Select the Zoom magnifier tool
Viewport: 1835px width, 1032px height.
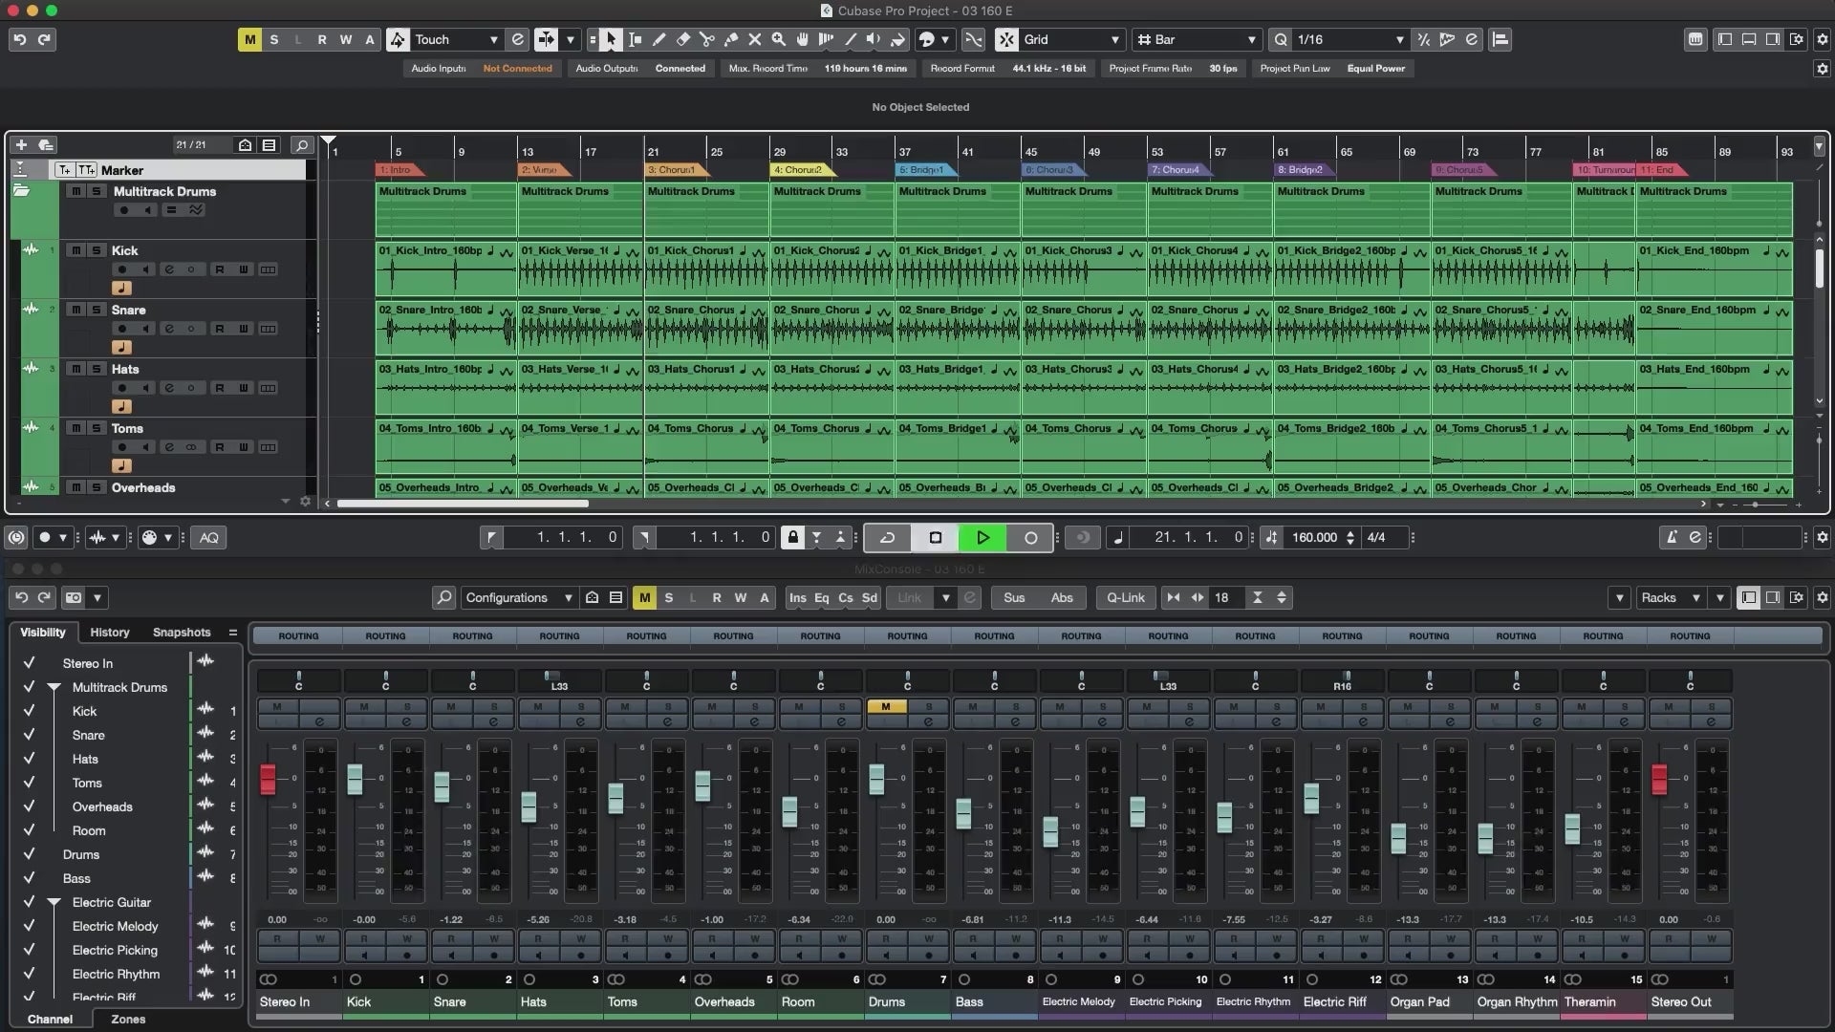pyautogui.click(x=779, y=39)
